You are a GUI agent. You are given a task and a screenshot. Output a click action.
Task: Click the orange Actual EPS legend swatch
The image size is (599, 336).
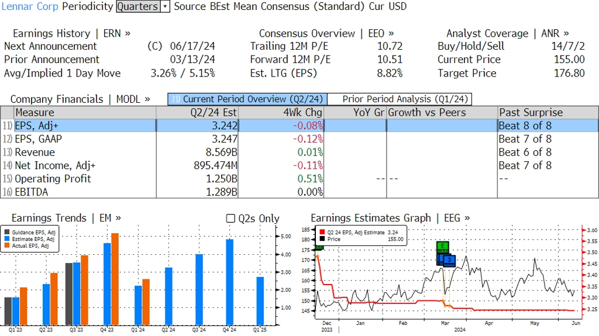point(7,246)
